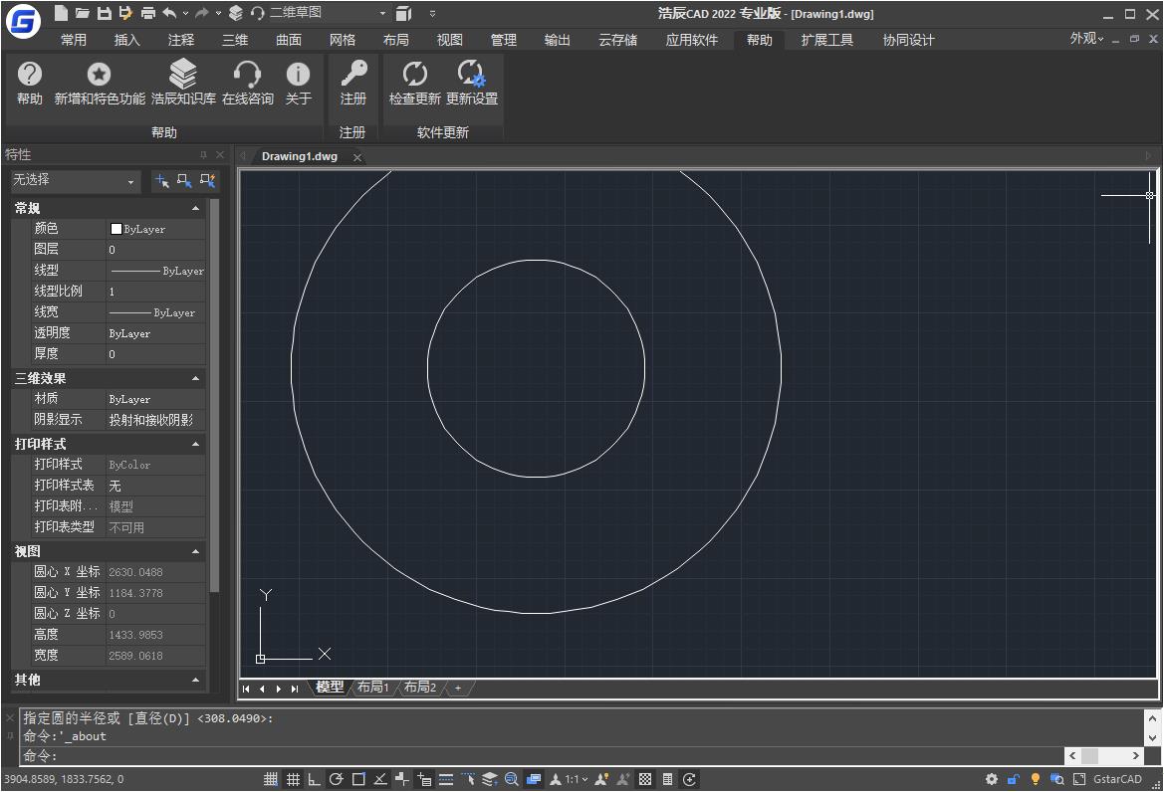Toggle ortho mode in status bar
This screenshot has height=792, width=1164.
point(315,779)
